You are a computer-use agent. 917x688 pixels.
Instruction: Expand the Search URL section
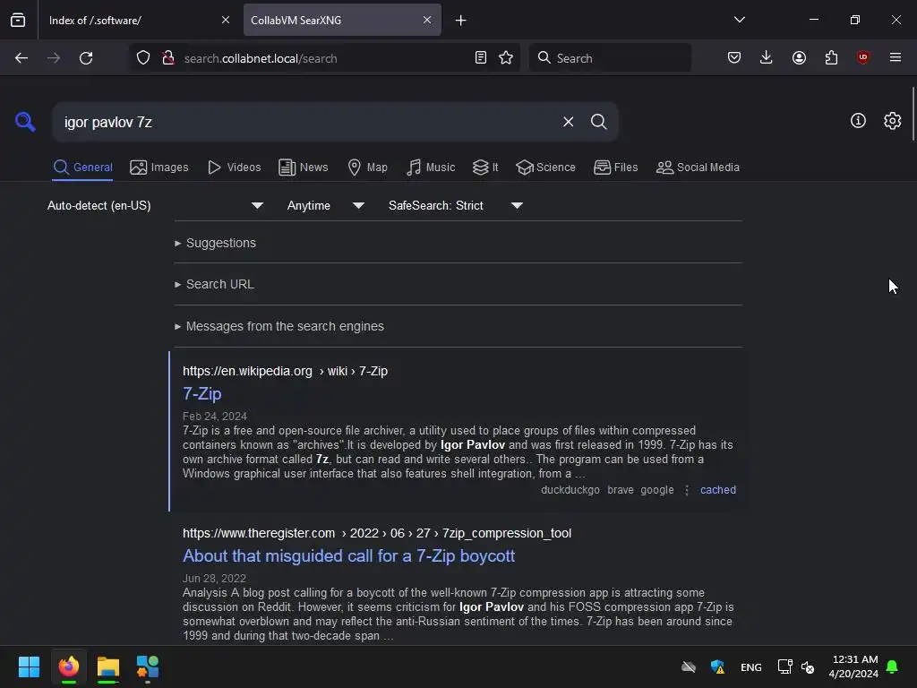coord(214,284)
